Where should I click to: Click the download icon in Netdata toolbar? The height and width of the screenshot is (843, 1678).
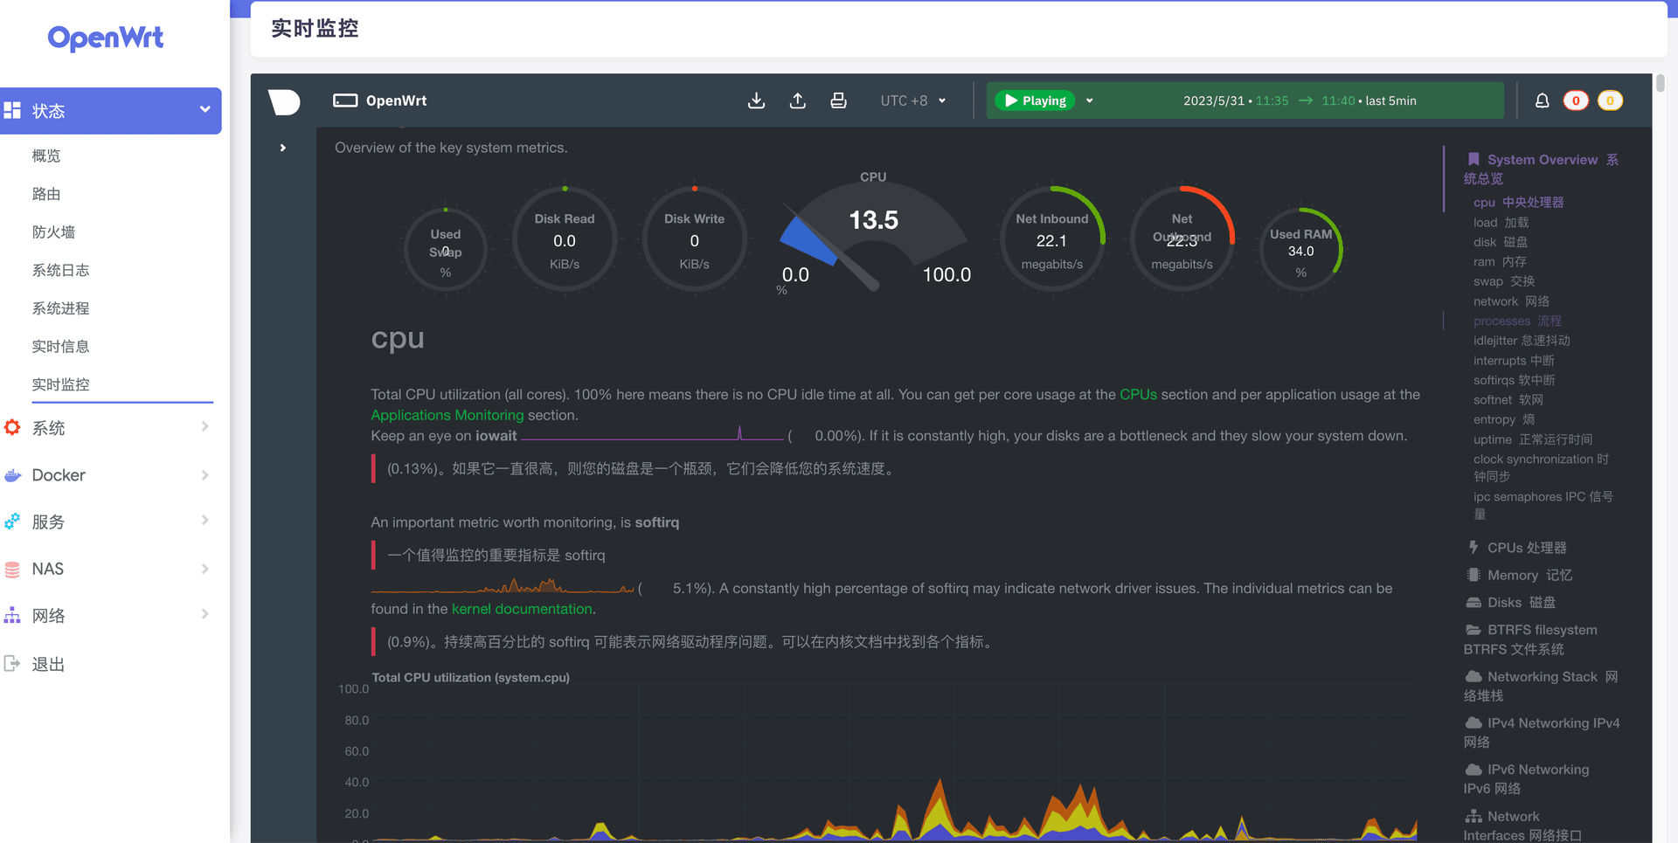756,100
